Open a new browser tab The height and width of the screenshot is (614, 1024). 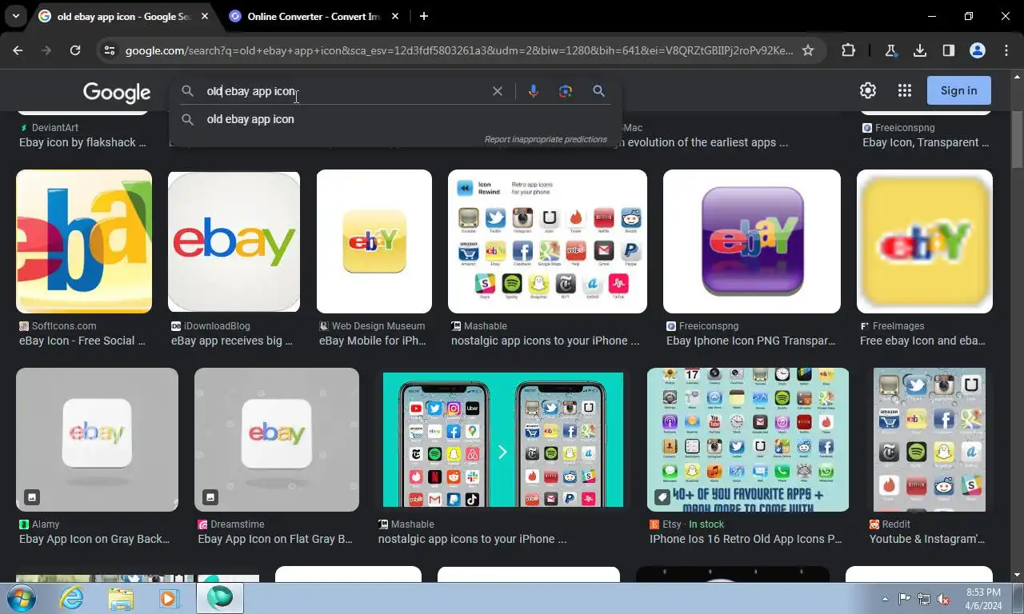(x=424, y=16)
